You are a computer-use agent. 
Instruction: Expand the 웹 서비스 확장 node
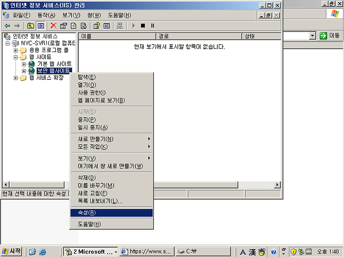click(x=16, y=78)
